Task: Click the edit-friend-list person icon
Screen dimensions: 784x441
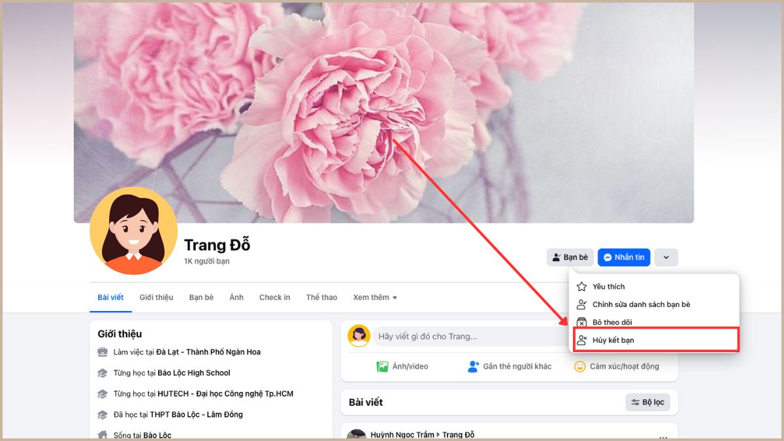Action: pos(581,304)
